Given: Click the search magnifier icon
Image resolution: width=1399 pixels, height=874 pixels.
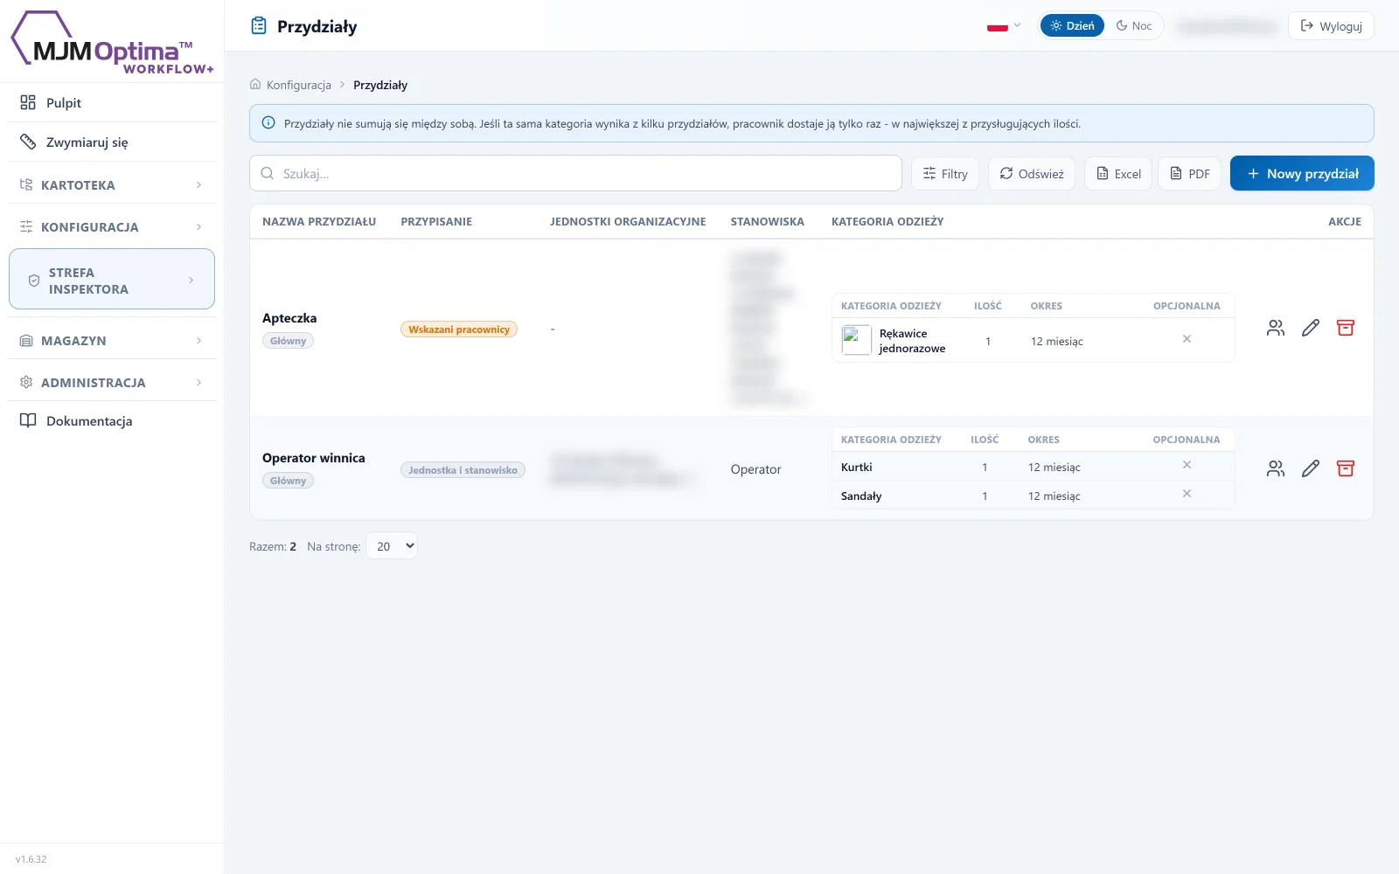Looking at the screenshot, I should pos(268,173).
